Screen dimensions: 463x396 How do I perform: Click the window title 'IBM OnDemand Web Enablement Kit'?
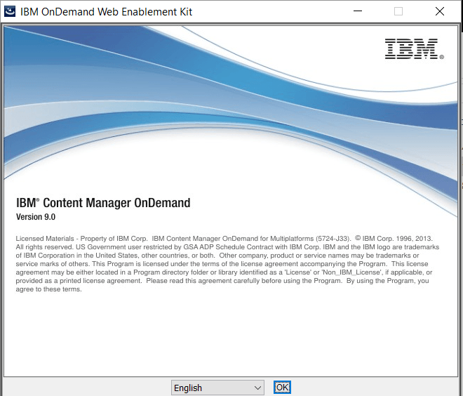point(107,12)
